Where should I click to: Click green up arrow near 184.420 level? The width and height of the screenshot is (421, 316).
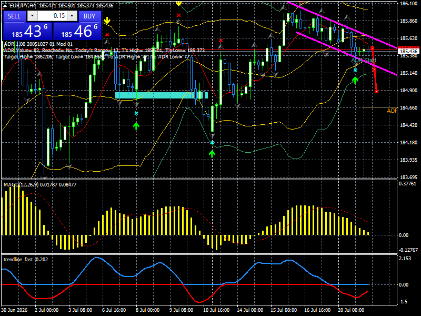[136, 125]
